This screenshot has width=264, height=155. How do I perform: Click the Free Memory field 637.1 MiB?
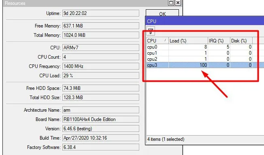tap(101, 26)
